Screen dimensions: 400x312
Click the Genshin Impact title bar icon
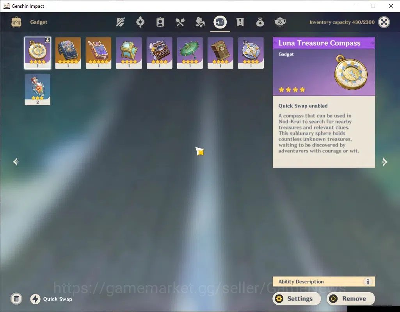point(7,6)
